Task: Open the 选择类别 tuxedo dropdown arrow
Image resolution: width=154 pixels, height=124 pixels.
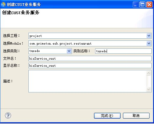Action: (x=69, y=51)
